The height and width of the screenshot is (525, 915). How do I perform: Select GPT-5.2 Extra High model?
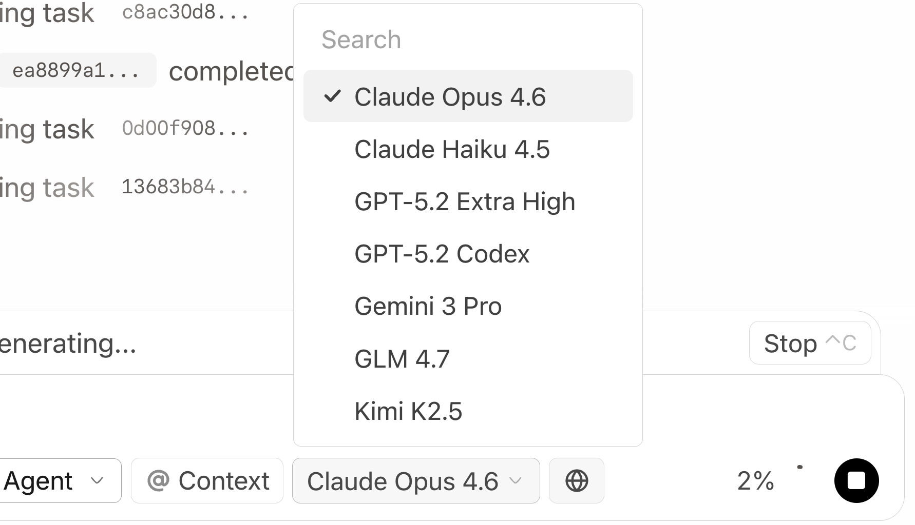click(x=464, y=201)
